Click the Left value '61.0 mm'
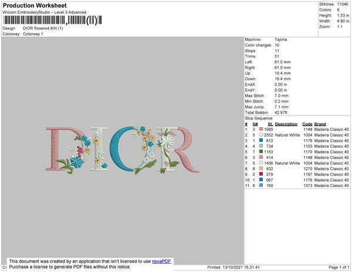The width and height of the screenshot is (352, 272). (283, 62)
